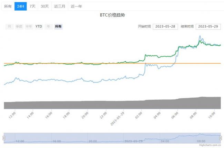Image resolution: width=224 pixels, height=148 pixels.
Task: Click the 半年 range selector button
Action: point(29,27)
